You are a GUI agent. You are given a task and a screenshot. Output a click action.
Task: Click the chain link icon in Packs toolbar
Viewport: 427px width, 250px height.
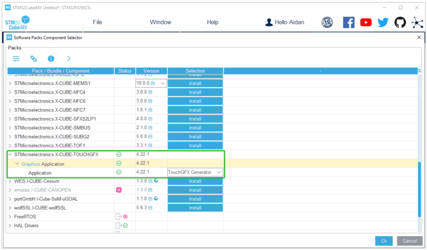click(x=33, y=58)
